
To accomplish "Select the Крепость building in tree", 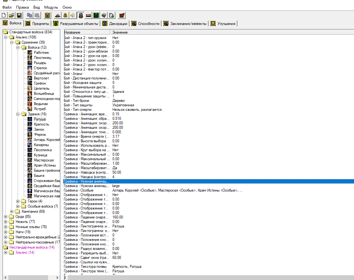I will click(41, 124).
